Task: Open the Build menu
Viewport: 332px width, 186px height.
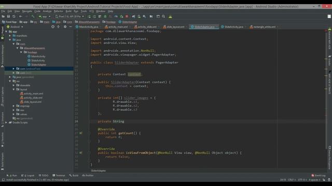Action: 68,11
